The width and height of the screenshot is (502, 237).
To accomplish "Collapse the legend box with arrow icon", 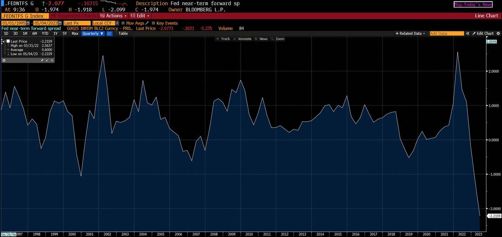I will [x=47, y=61].
